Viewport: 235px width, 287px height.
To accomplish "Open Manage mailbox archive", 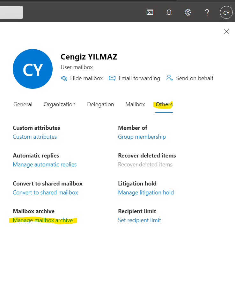I will pos(43,220).
